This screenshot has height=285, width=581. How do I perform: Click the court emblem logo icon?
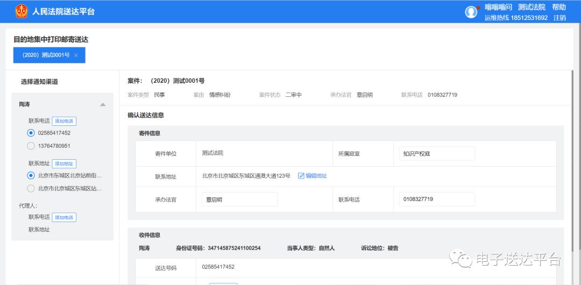[22, 11]
